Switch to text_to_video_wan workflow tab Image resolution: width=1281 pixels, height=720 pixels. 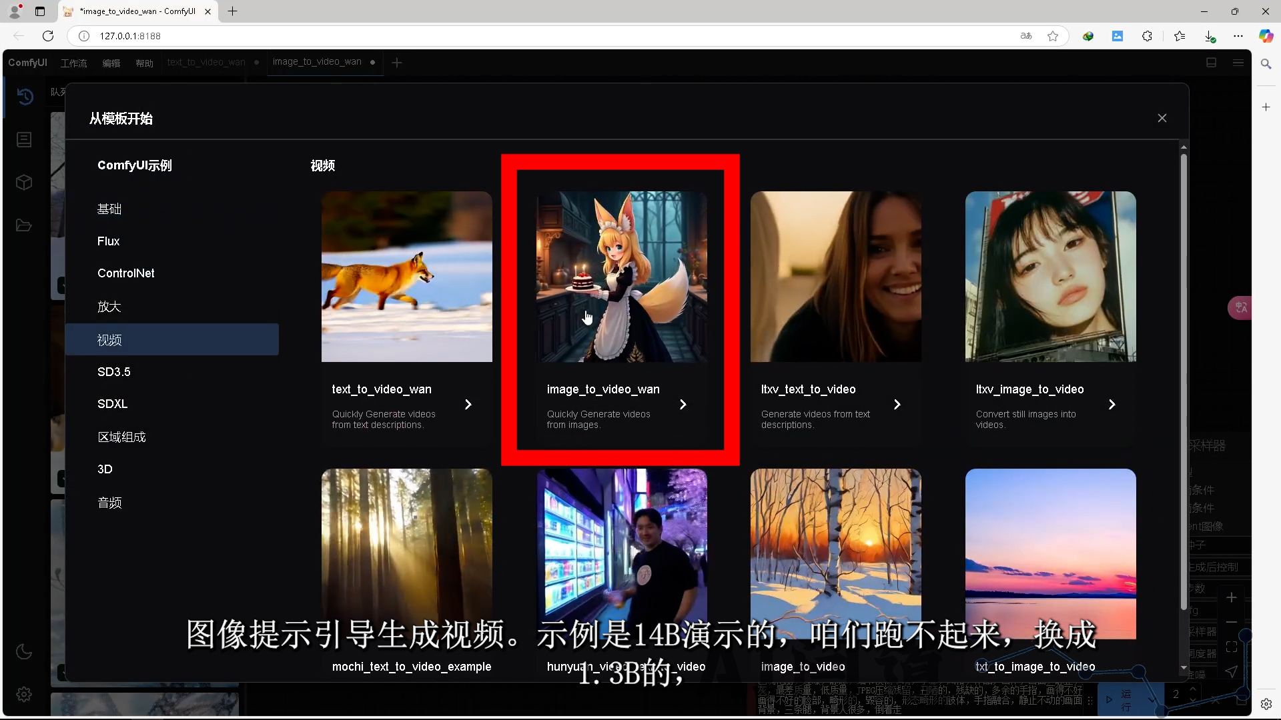206,62
